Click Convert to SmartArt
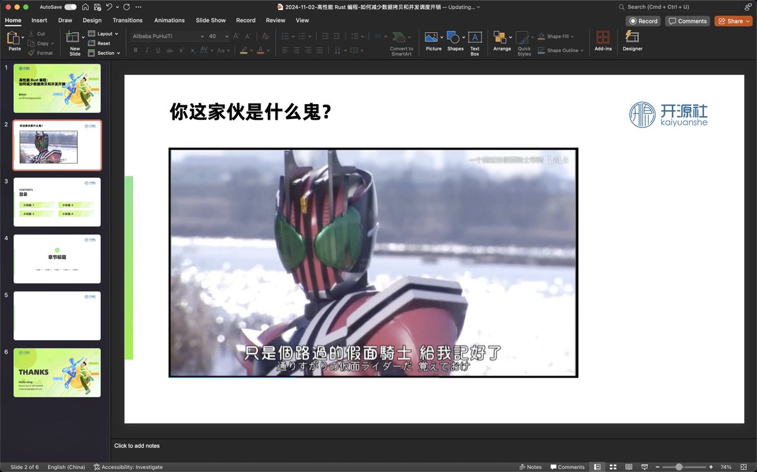 pyautogui.click(x=401, y=43)
